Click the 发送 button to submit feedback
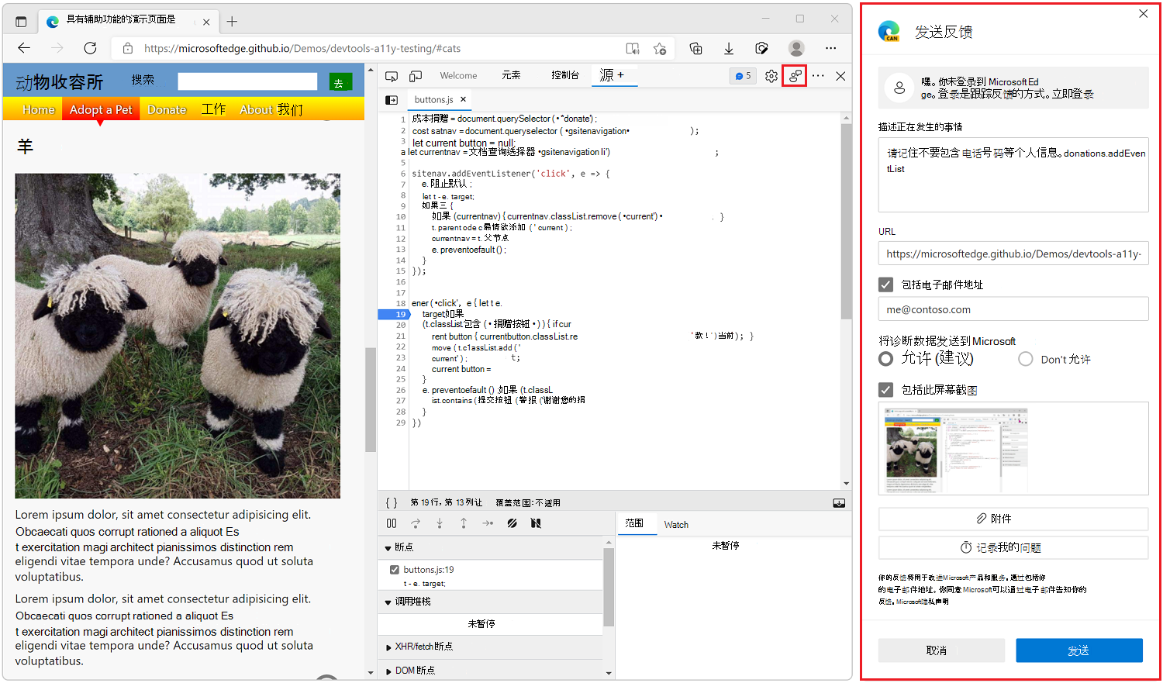The width and height of the screenshot is (1163, 683). click(1078, 650)
